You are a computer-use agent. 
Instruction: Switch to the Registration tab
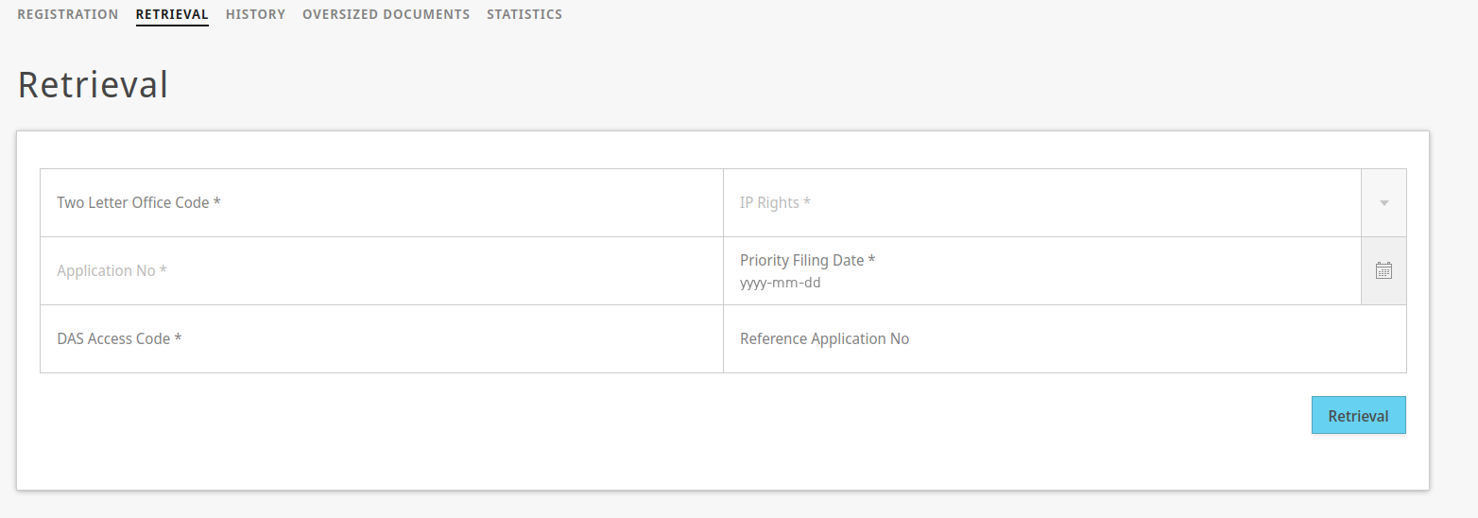click(68, 14)
